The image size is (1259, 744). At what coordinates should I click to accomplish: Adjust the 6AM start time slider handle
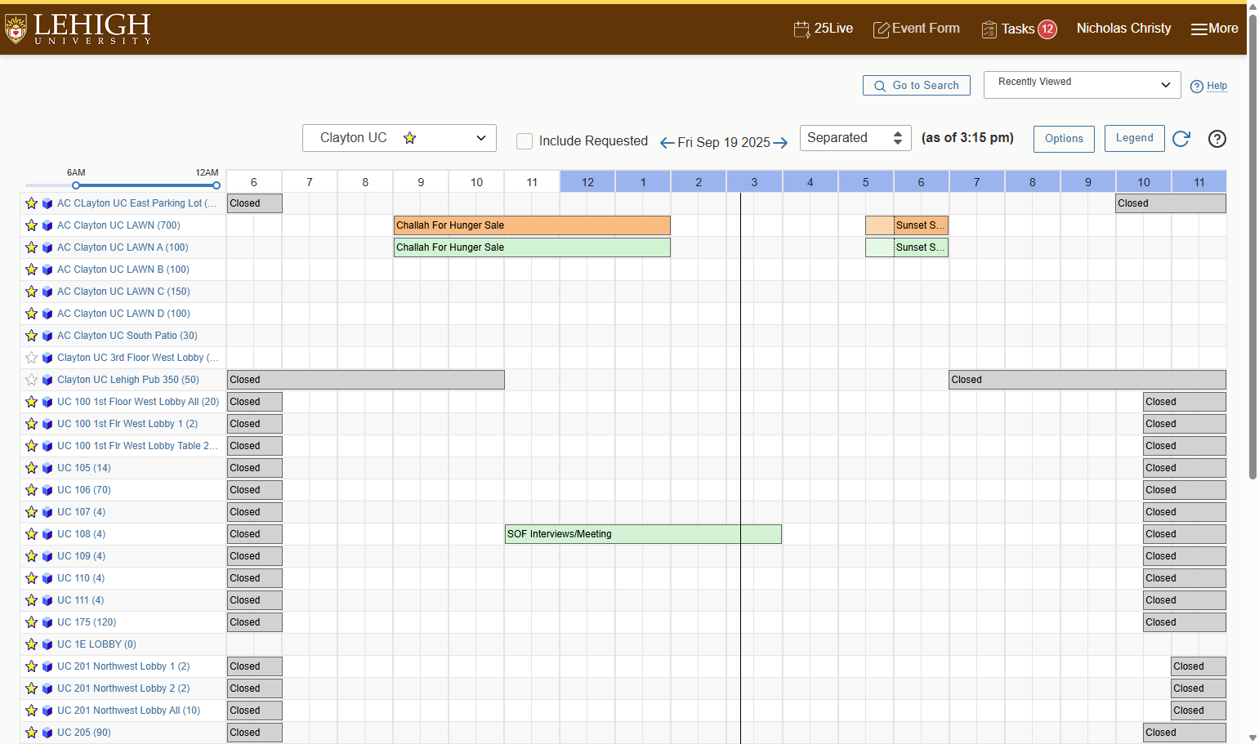[x=76, y=185]
